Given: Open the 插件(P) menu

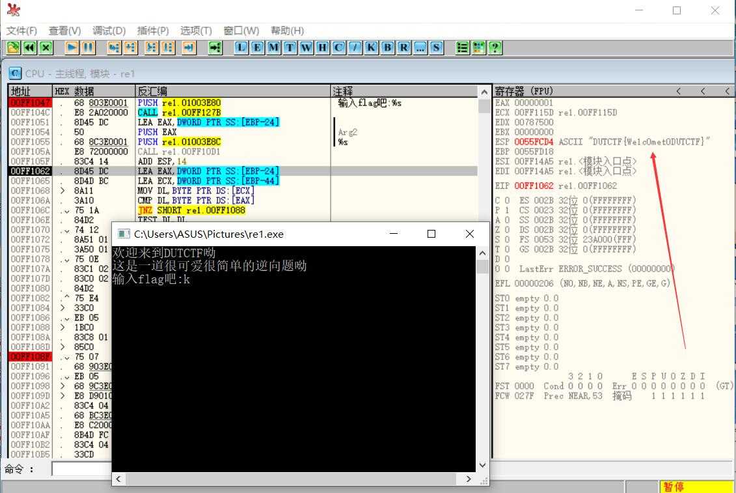Looking at the screenshot, I should pos(152,31).
